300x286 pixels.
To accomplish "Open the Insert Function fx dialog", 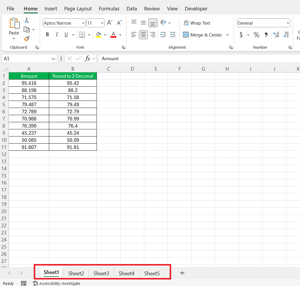I will (x=87, y=58).
